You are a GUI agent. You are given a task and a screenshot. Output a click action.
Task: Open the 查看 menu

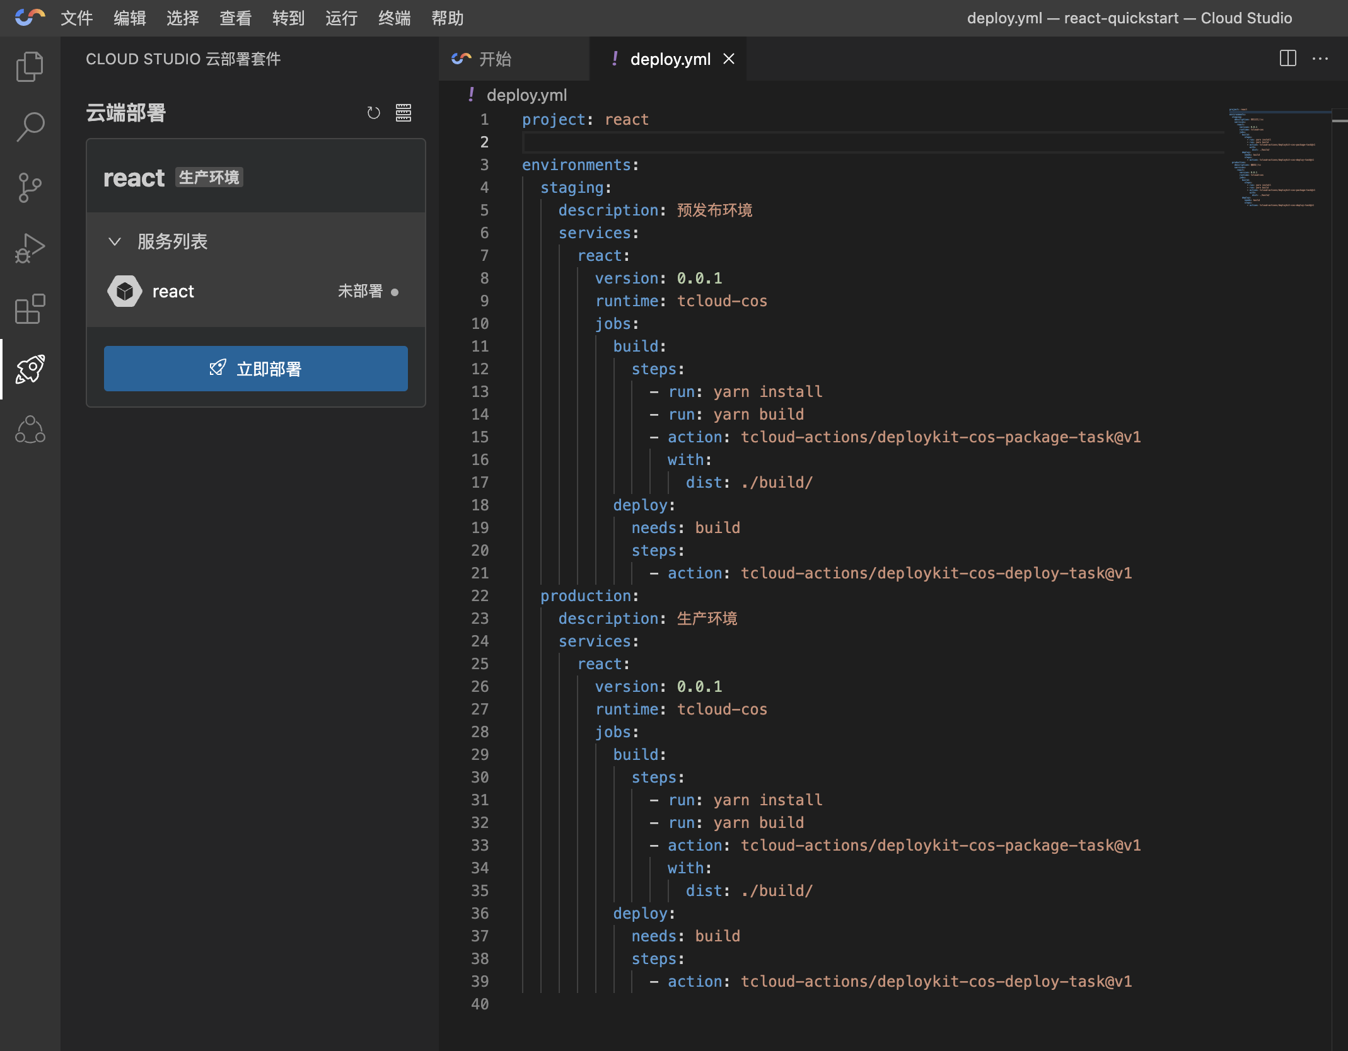(235, 18)
